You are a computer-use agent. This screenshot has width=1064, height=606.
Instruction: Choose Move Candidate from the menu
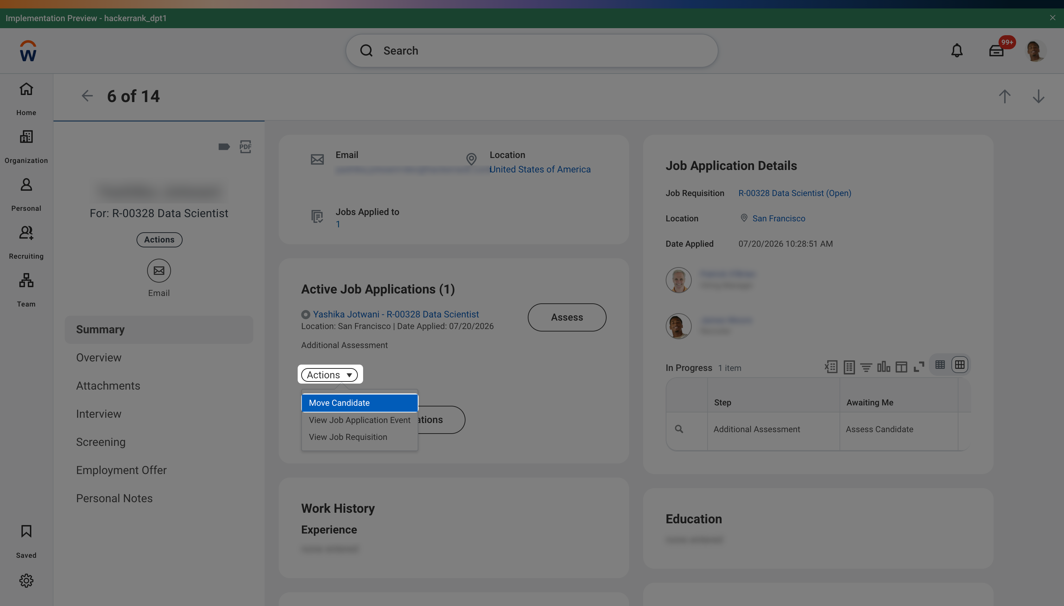pos(360,403)
